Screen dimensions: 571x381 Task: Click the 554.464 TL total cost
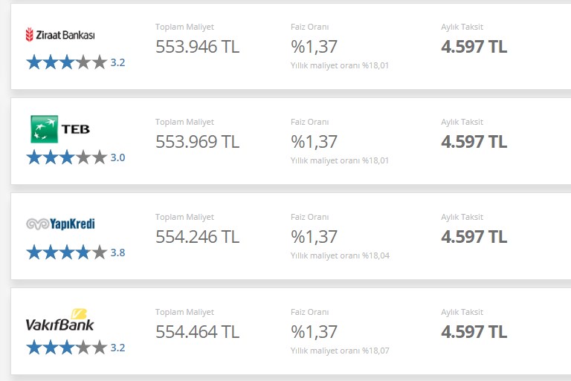click(x=197, y=331)
